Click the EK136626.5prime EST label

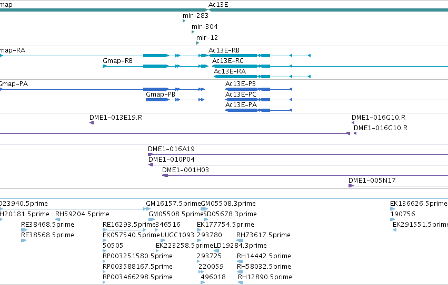[419, 204]
